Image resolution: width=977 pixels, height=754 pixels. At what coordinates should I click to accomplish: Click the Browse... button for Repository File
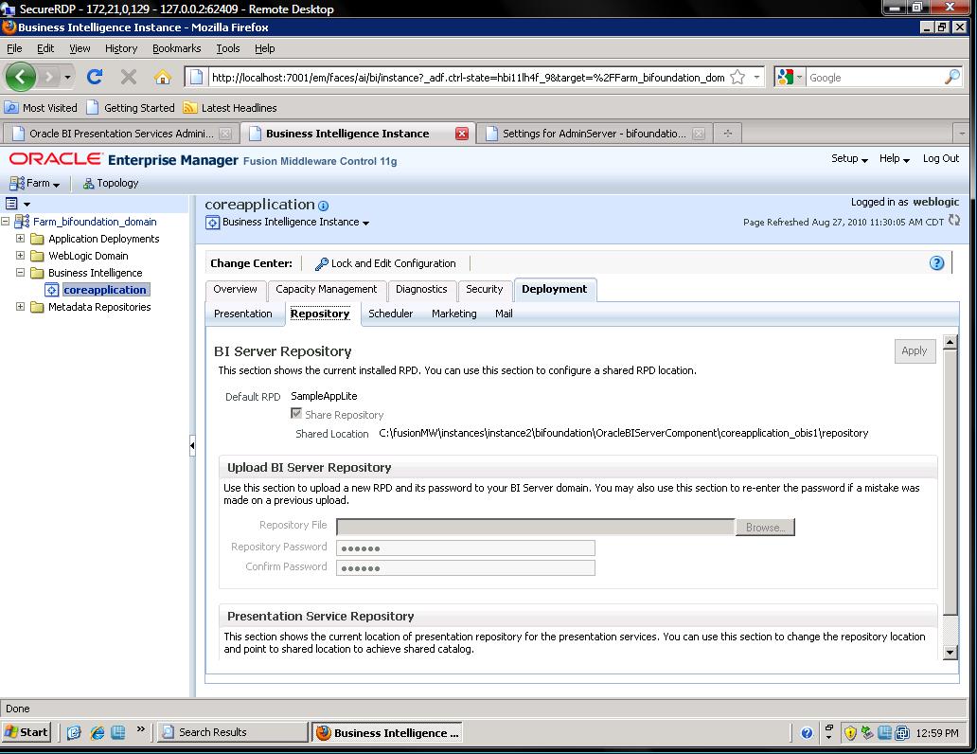[765, 527]
